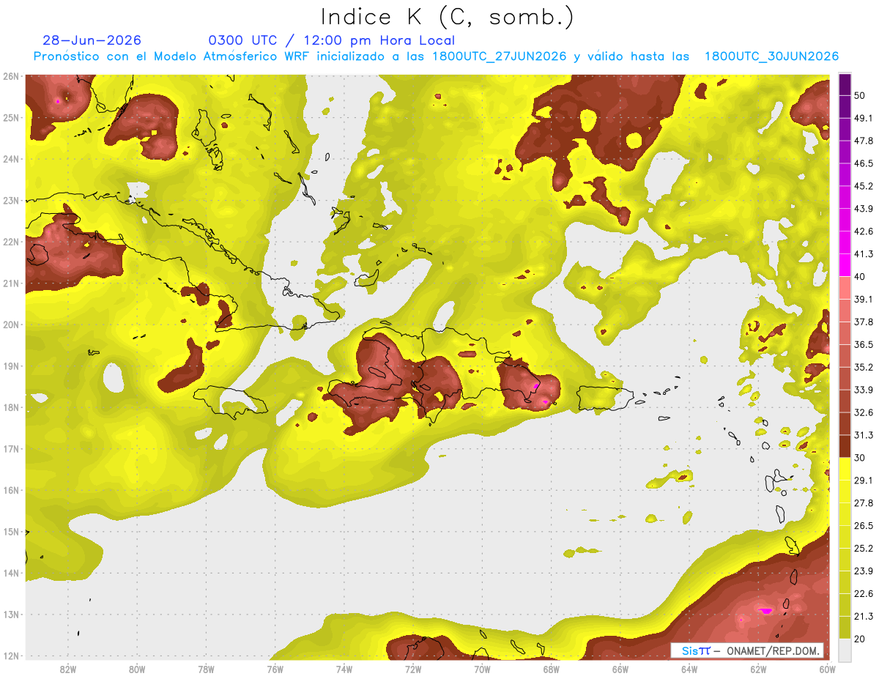This screenshot has height=679, width=879.
Task: Click the latitude axis label "26N"
Action: point(11,76)
